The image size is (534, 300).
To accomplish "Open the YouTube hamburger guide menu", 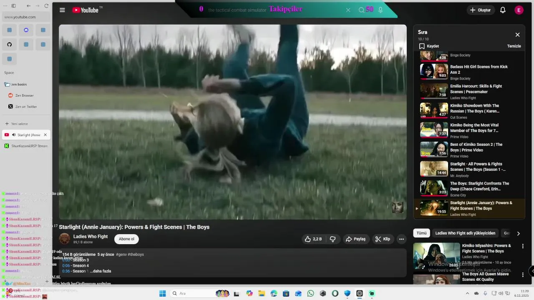I will [62, 10].
